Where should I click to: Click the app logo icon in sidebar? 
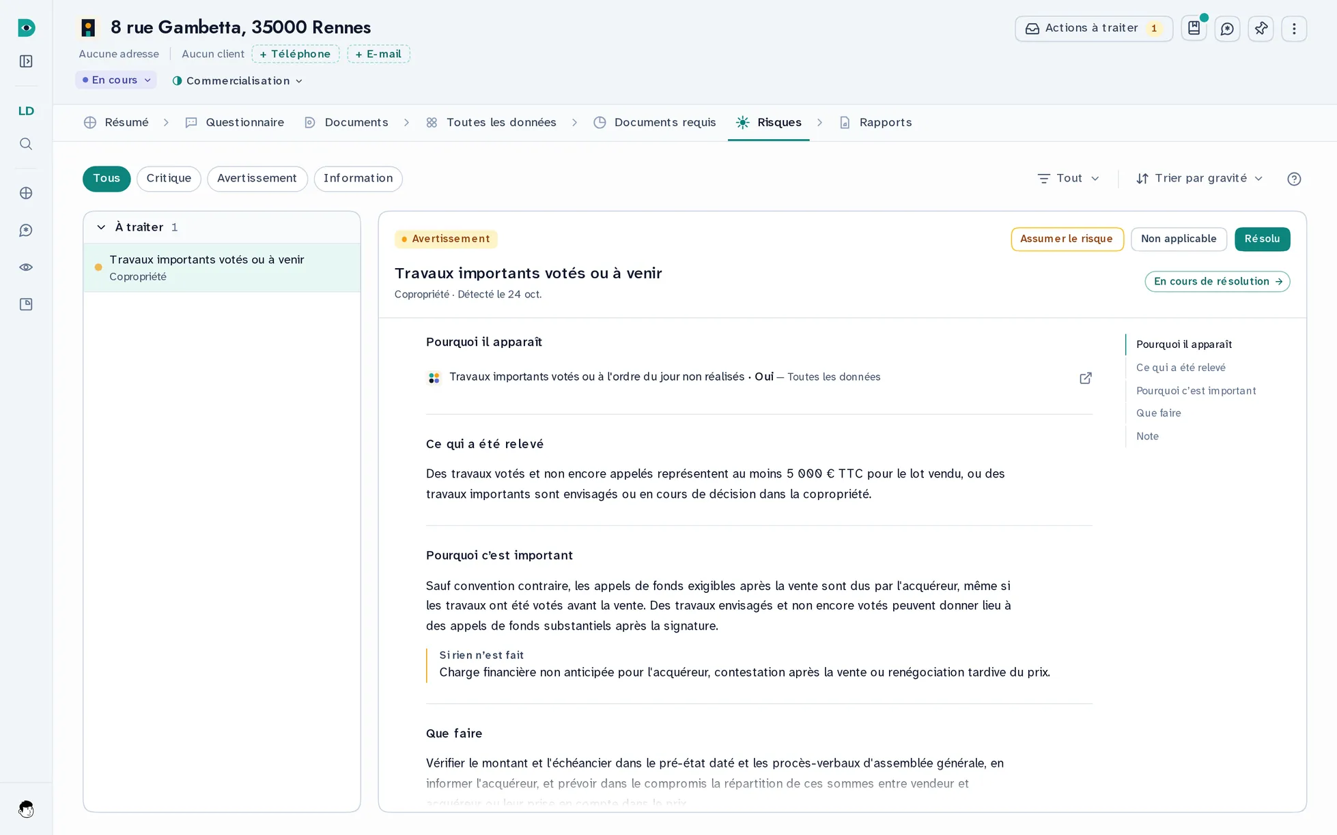pyautogui.click(x=26, y=28)
